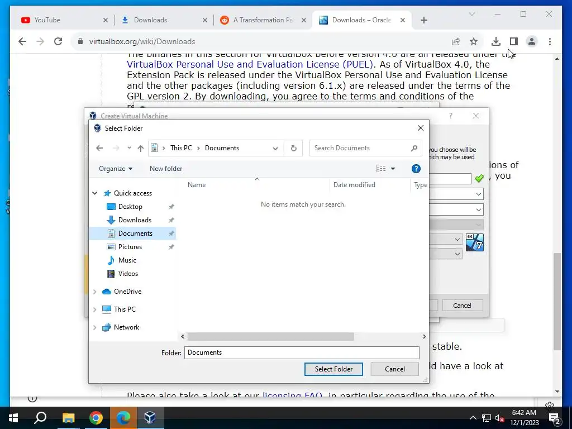572x429 pixels.
Task: Click the search magnifier in Select Folder
Action: 414,148
